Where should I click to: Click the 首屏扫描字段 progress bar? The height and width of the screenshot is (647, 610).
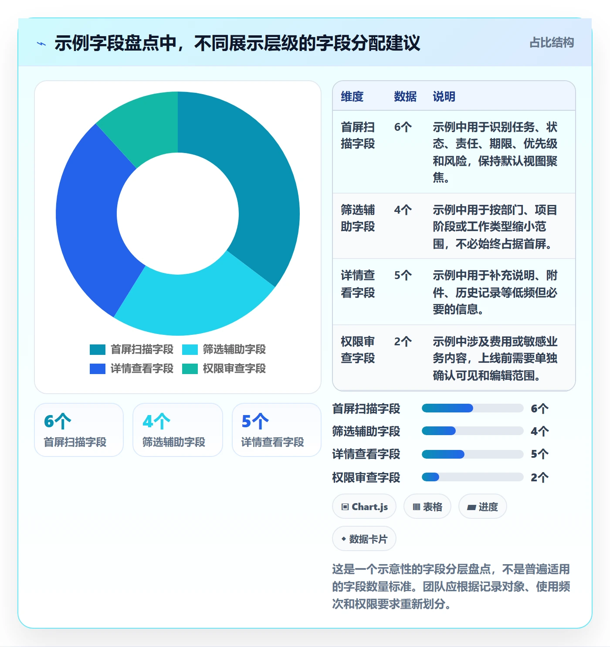[472, 408]
